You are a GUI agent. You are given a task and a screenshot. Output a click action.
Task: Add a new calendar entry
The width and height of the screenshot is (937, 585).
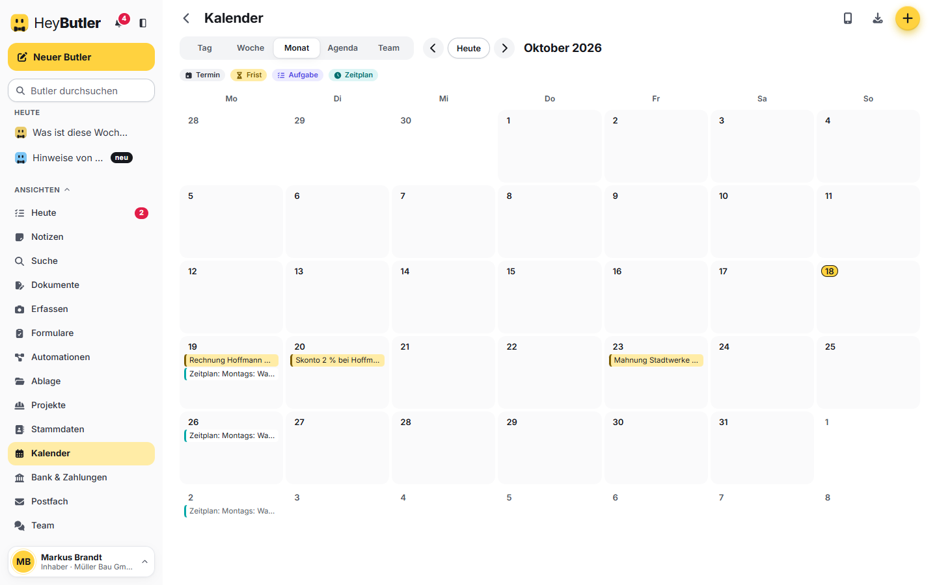click(908, 18)
